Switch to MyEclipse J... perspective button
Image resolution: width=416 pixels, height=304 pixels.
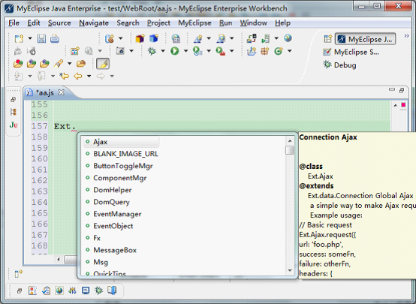point(366,39)
